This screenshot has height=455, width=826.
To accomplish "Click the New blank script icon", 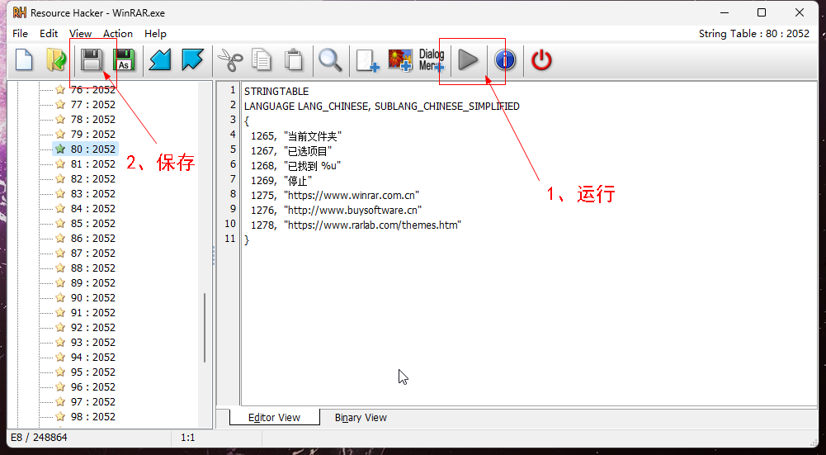I will [x=24, y=59].
